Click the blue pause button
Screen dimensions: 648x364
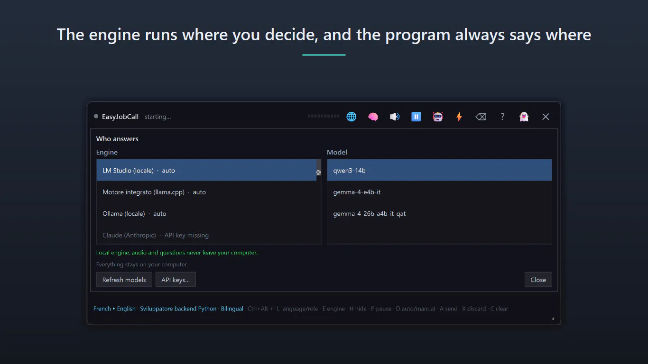[416, 117]
